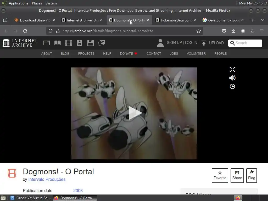
Task: Expand the list all tabs chevron
Action: click(x=263, y=20)
